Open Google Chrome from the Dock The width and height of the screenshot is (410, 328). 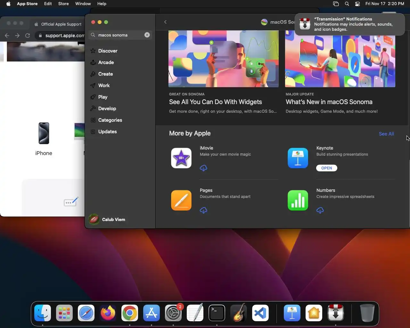(130, 313)
